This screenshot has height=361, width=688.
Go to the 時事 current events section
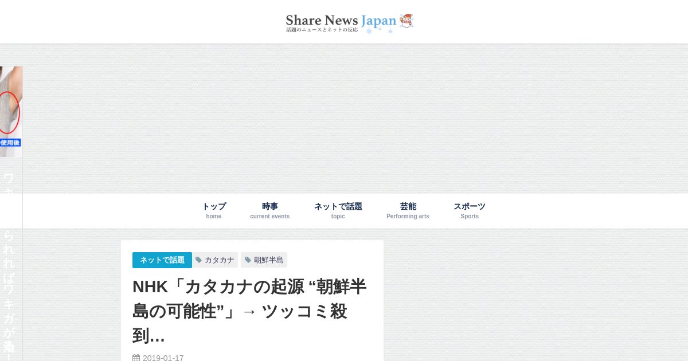pyautogui.click(x=270, y=210)
